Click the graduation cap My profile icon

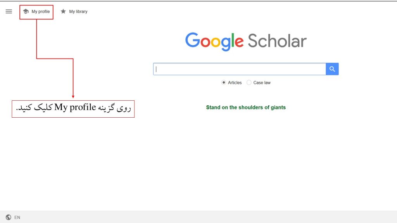pyautogui.click(x=25, y=12)
